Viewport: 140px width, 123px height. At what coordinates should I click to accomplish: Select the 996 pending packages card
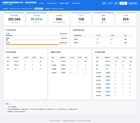tap(59, 19)
